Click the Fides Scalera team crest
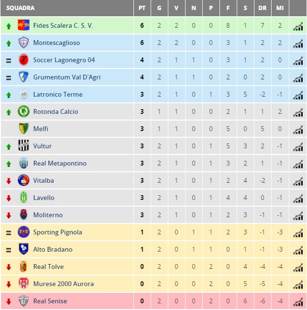Viewport: 307px width, 310px height. (x=23, y=25)
